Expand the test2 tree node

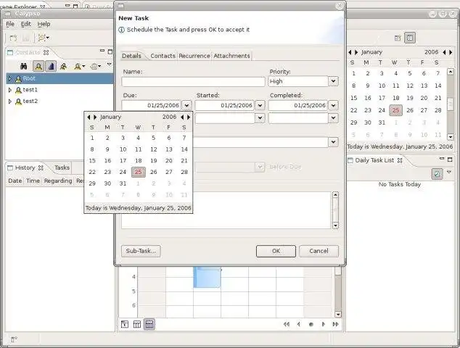(x=10, y=101)
